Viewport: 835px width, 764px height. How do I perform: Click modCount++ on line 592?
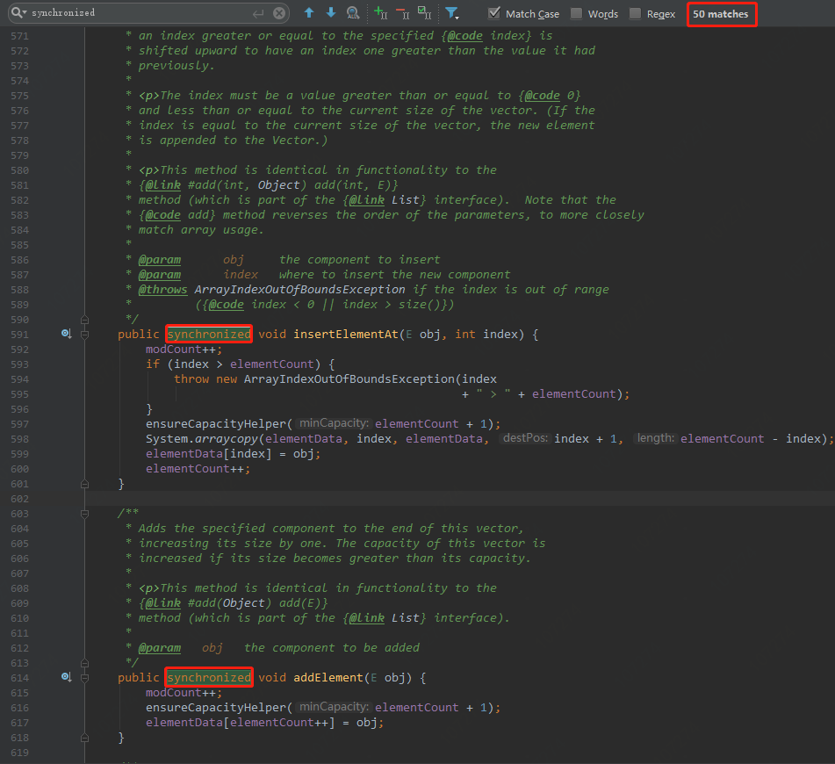(184, 349)
